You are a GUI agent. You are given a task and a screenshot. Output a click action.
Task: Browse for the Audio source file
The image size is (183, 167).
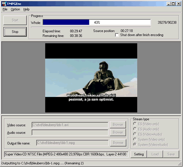coord(118,132)
